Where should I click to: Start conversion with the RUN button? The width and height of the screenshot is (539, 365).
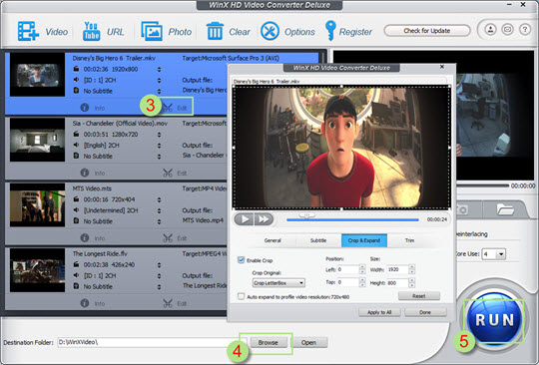[x=494, y=320]
